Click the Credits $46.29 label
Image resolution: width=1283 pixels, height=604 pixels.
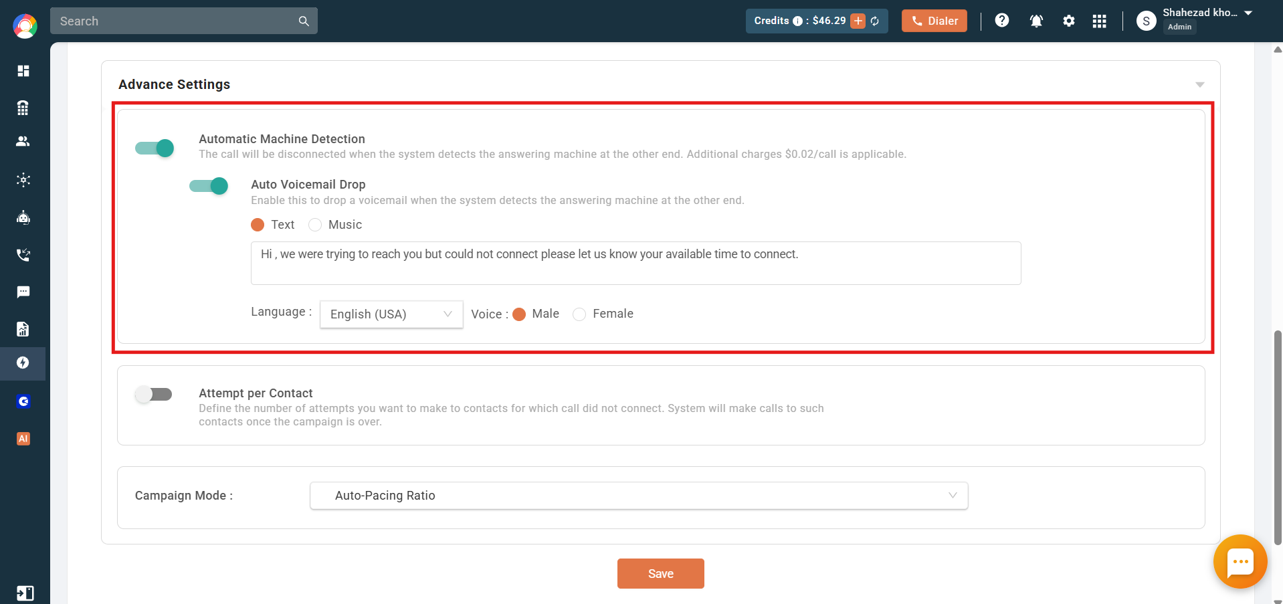coord(800,21)
